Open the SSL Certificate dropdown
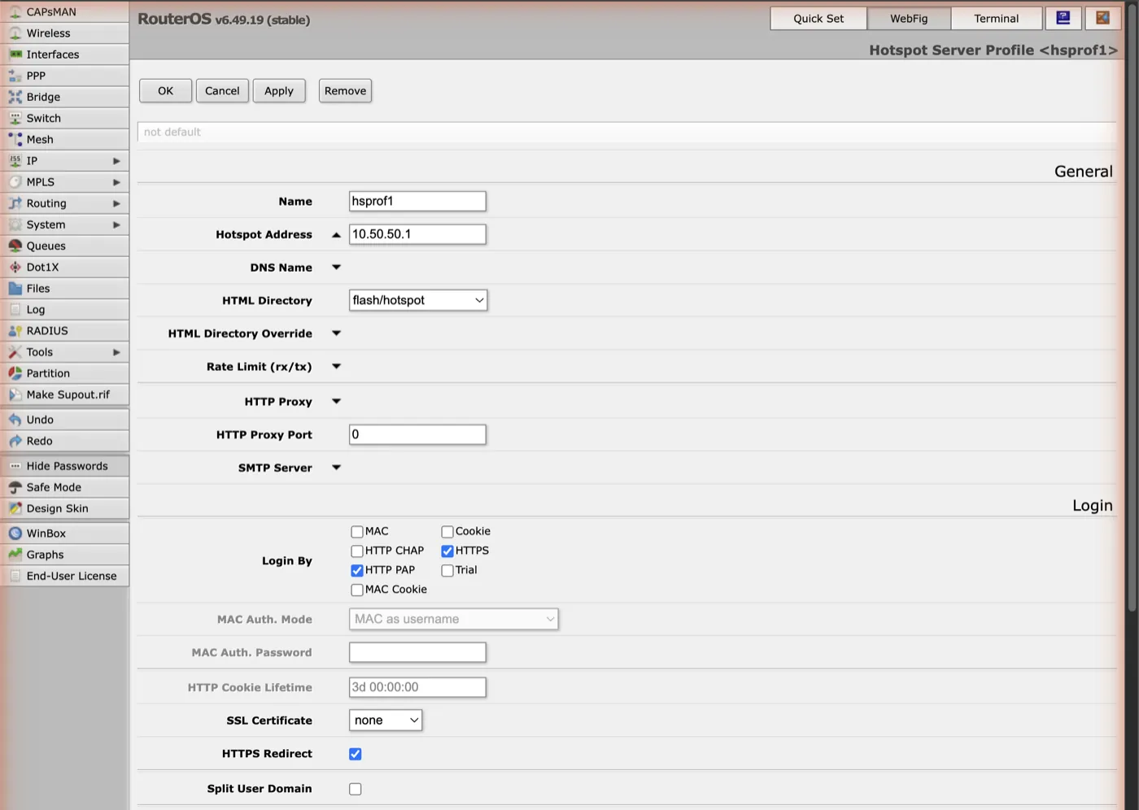This screenshot has width=1139, height=810. pyautogui.click(x=386, y=721)
